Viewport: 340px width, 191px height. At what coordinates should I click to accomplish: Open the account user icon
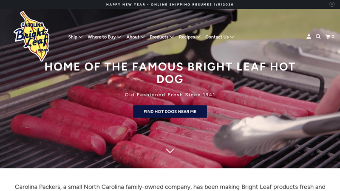coord(309,37)
